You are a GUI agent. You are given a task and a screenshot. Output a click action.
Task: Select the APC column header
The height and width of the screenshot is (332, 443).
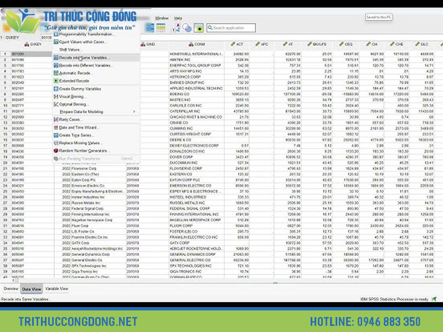pyautogui.click(x=261, y=44)
